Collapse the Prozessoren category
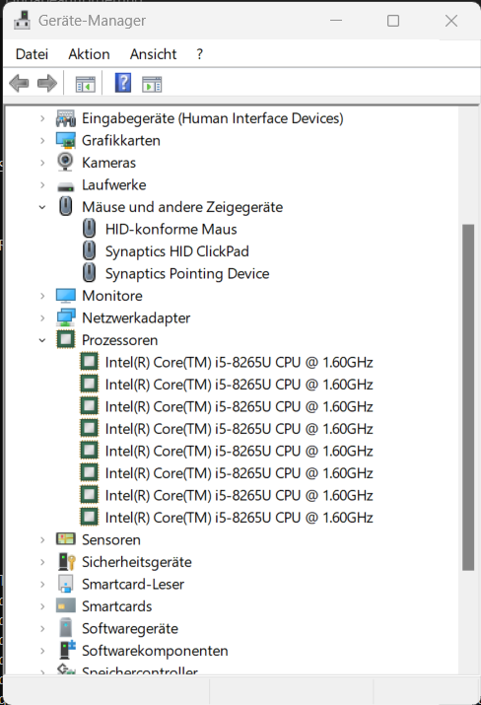481x705 pixels. 42,340
